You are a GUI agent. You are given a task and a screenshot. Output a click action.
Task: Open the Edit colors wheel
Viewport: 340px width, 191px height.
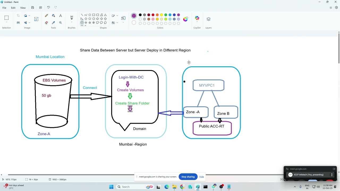point(185,19)
